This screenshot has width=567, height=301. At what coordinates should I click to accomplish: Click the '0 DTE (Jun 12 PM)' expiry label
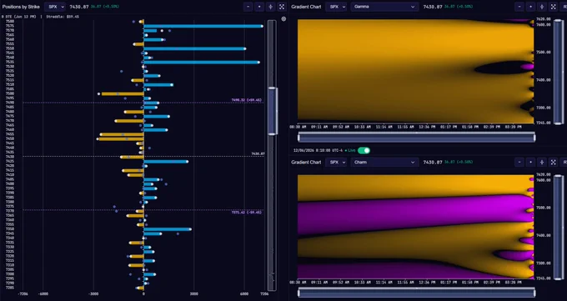(19, 17)
